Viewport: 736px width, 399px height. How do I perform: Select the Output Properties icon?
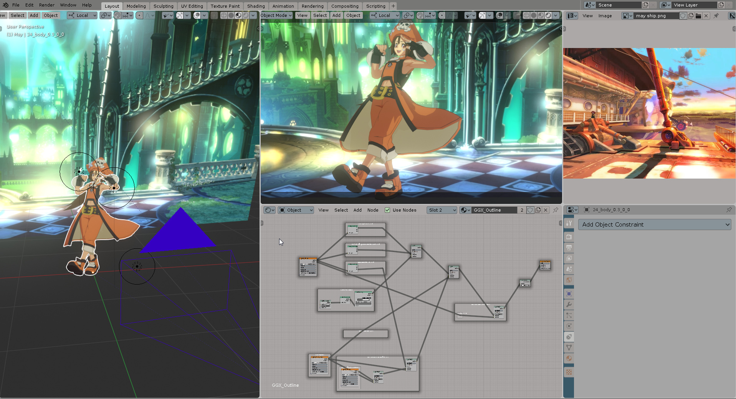pyautogui.click(x=569, y=248)
